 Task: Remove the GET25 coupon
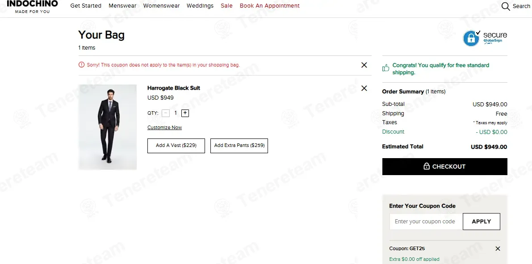point(498,249)
